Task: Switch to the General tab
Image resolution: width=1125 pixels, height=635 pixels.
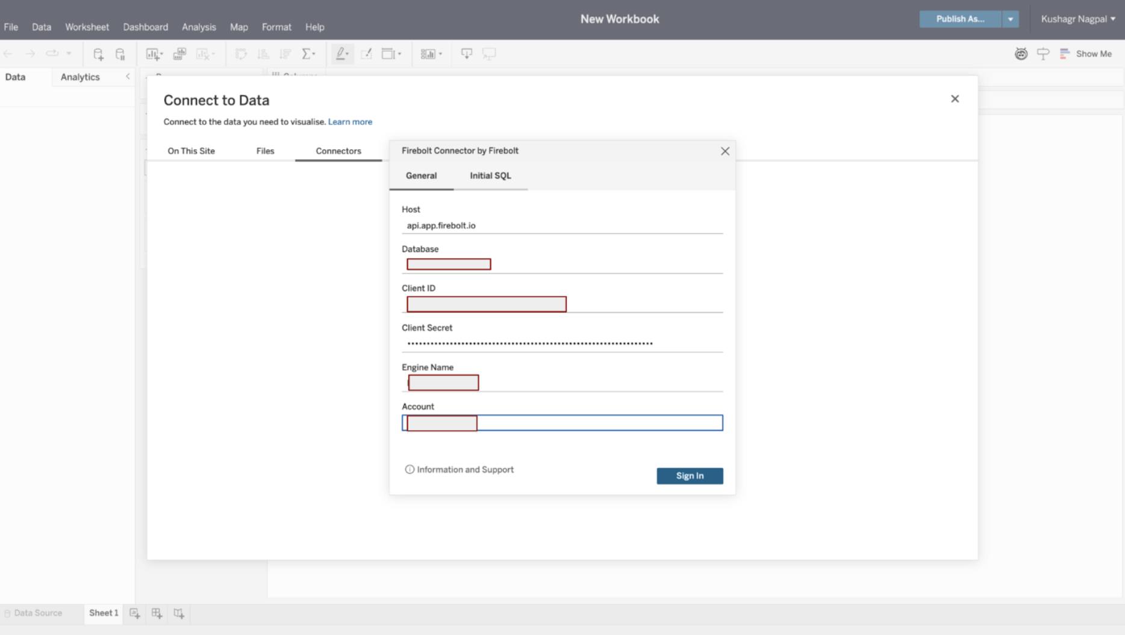Action: pos(421,175)
